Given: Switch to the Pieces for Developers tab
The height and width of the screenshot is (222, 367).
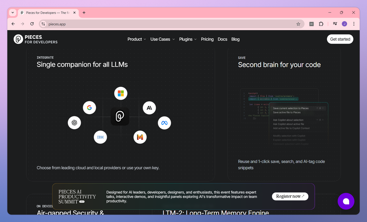Looking at the screenshot, I should (46, 13).
